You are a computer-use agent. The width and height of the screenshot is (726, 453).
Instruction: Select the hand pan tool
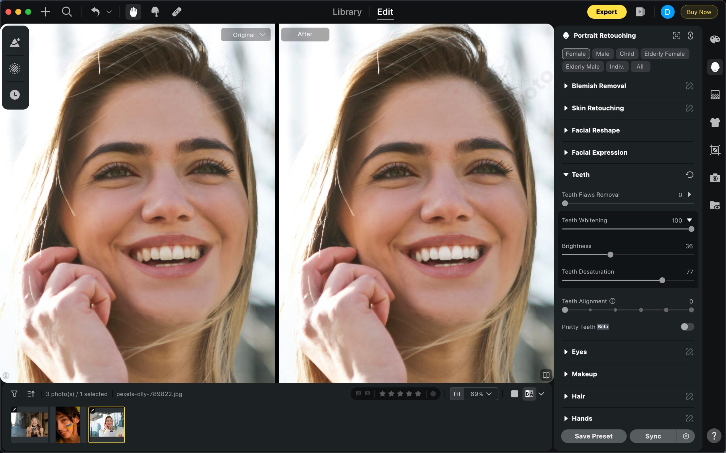pyautogui.click(x=133, y=12)
